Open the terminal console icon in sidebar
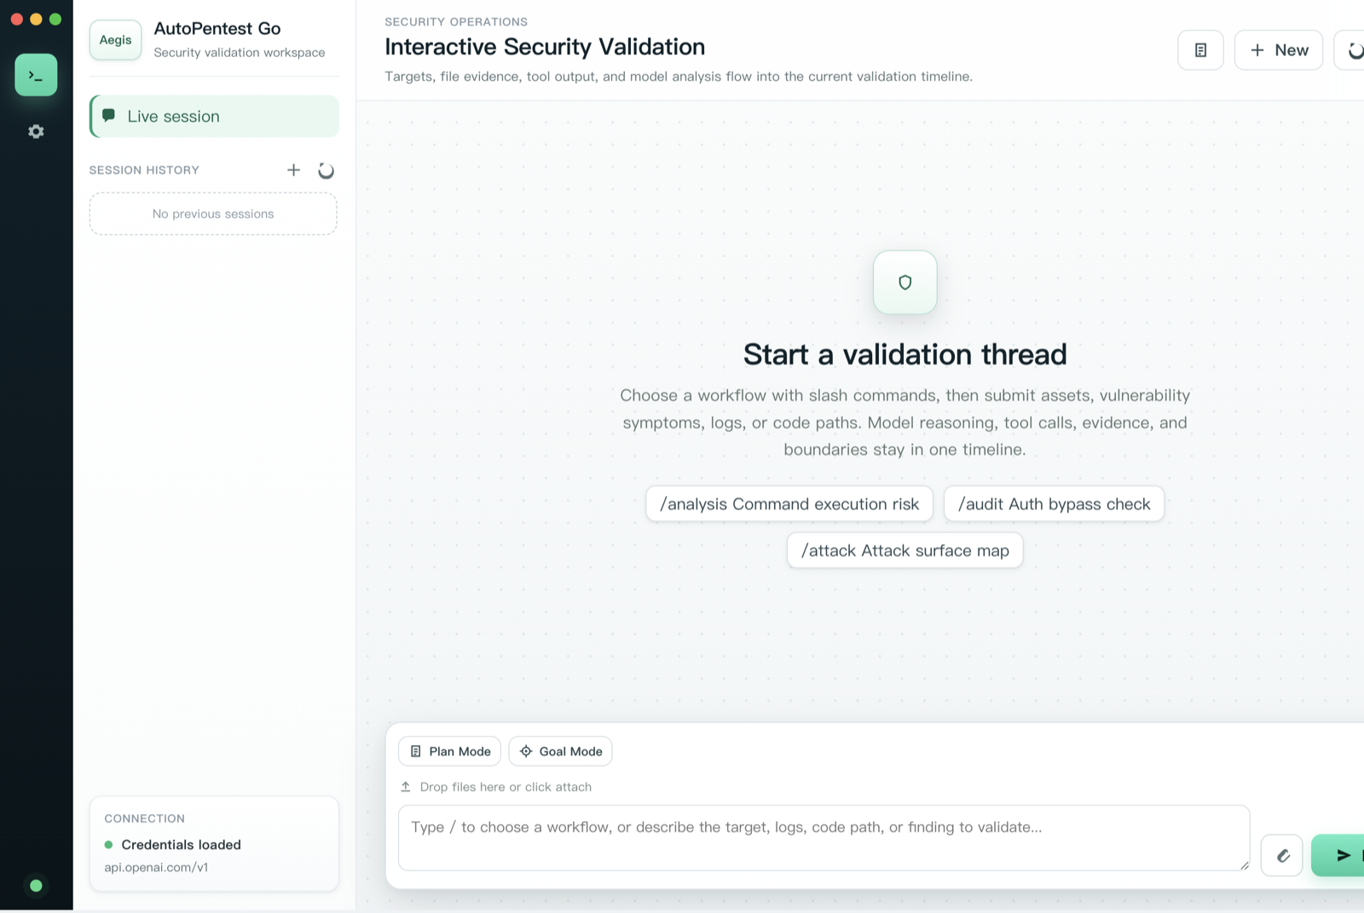Screen dimensions: 1364x913 (x=36, y=75)
